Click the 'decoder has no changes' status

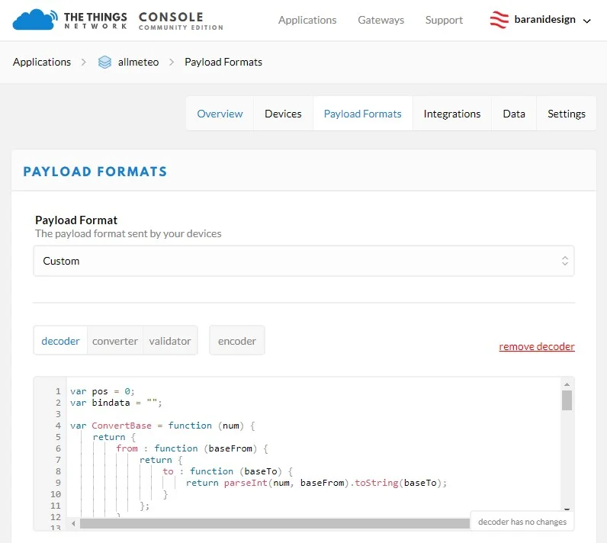pos(522,522)
